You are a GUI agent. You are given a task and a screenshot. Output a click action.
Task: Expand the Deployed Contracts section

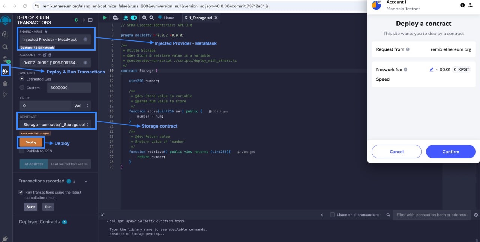click(x=39, y=222)
